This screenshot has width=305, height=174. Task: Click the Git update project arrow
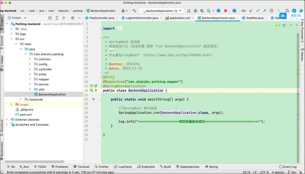[251, 11]
